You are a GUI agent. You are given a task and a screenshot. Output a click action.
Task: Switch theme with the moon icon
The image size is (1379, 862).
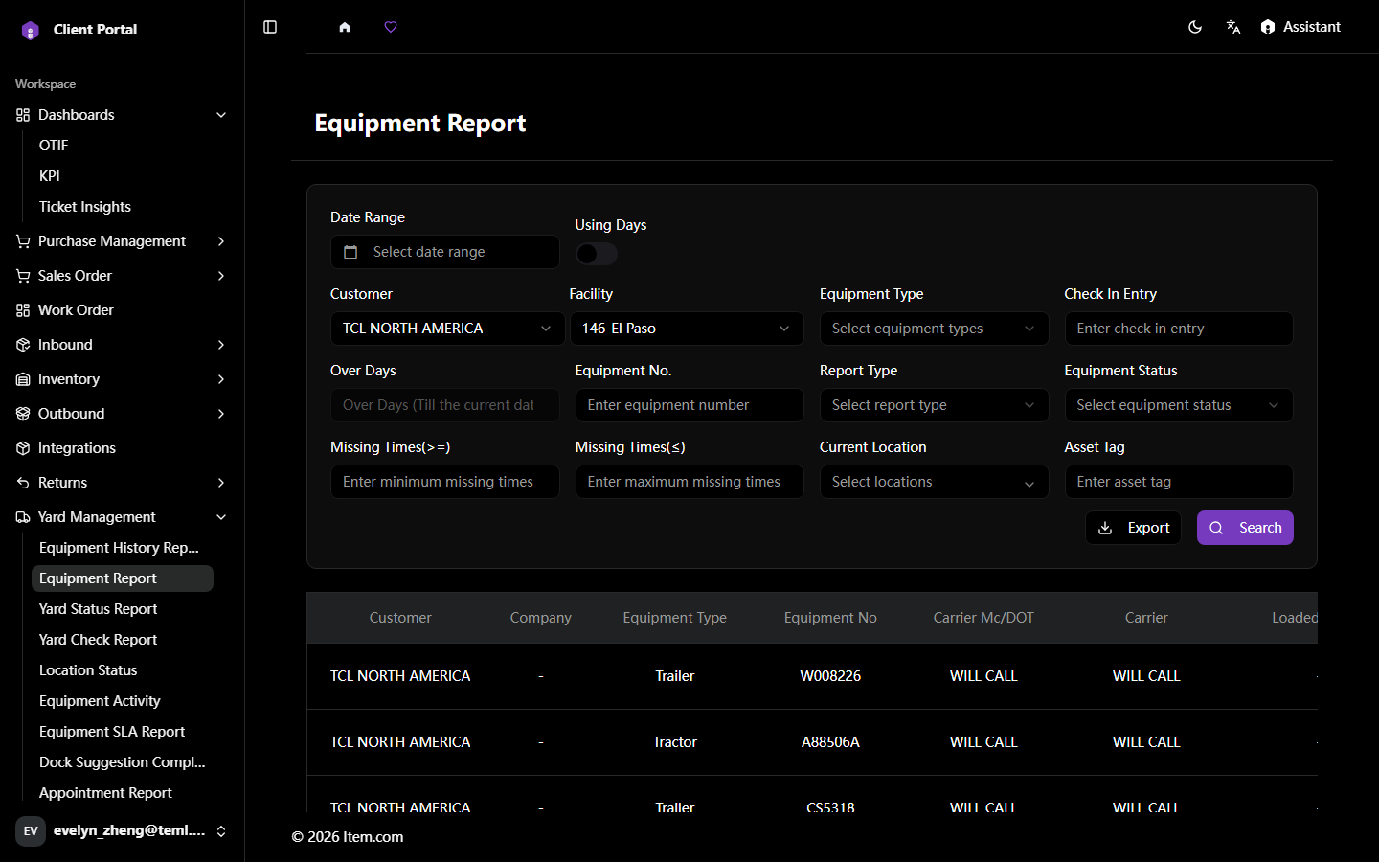[1195, 27]
